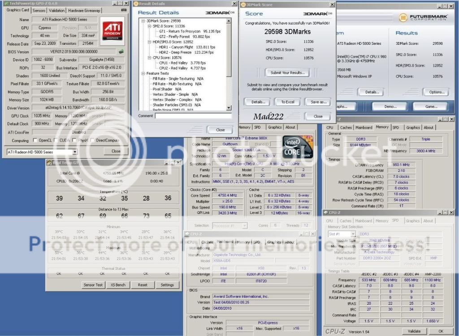459x336 pixels.
Task: Open the Processor #1 selection dropdown
Action: [245, 225]
